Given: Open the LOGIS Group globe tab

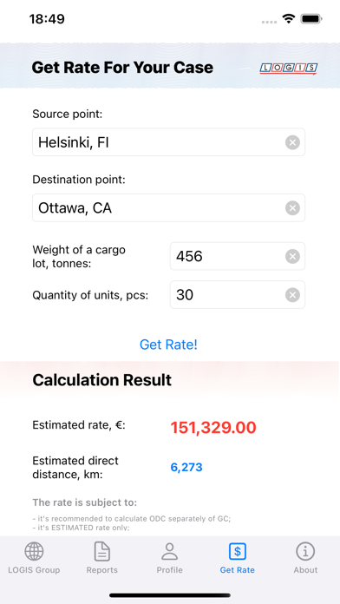Looking at the screenshot, I should (x=34, y=558).
